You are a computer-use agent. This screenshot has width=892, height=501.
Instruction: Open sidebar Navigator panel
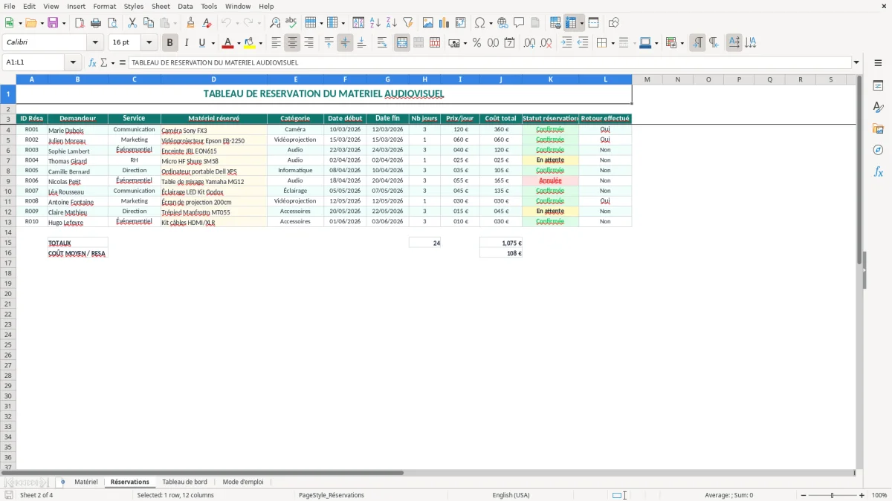pos(878,150)
